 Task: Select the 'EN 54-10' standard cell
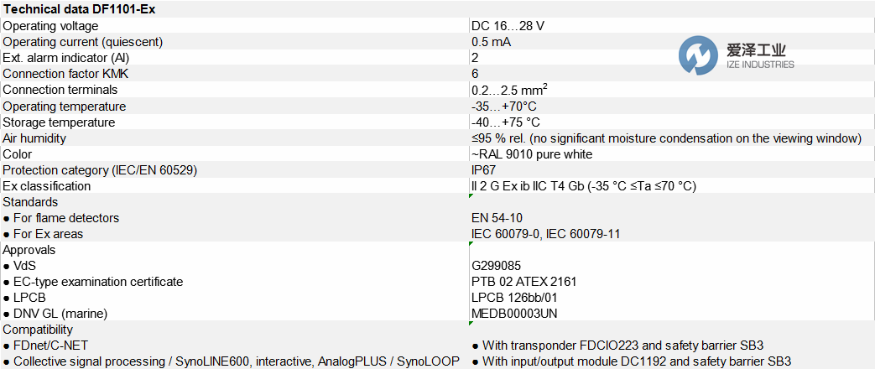click(495, 218)
